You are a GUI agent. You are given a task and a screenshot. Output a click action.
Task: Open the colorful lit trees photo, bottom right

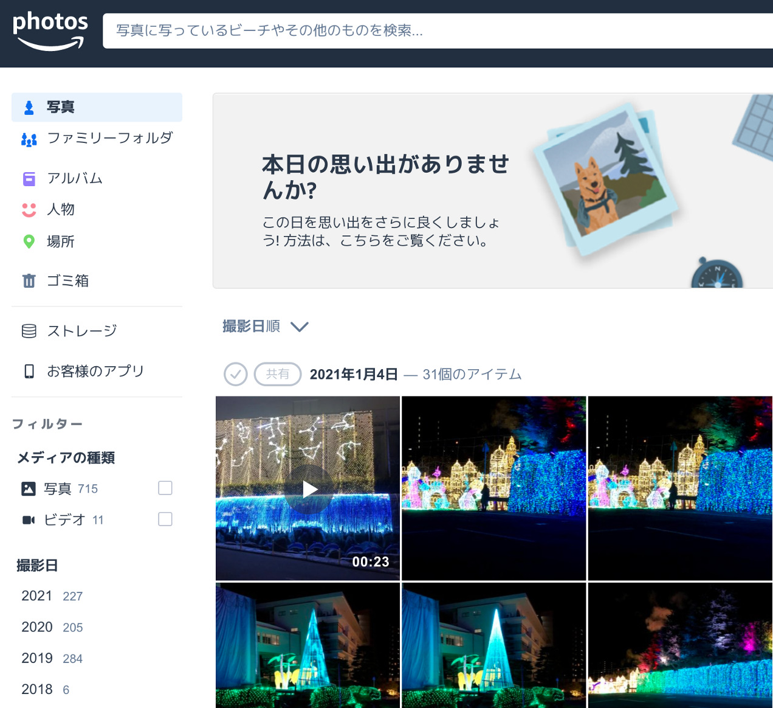coord(681,645)
